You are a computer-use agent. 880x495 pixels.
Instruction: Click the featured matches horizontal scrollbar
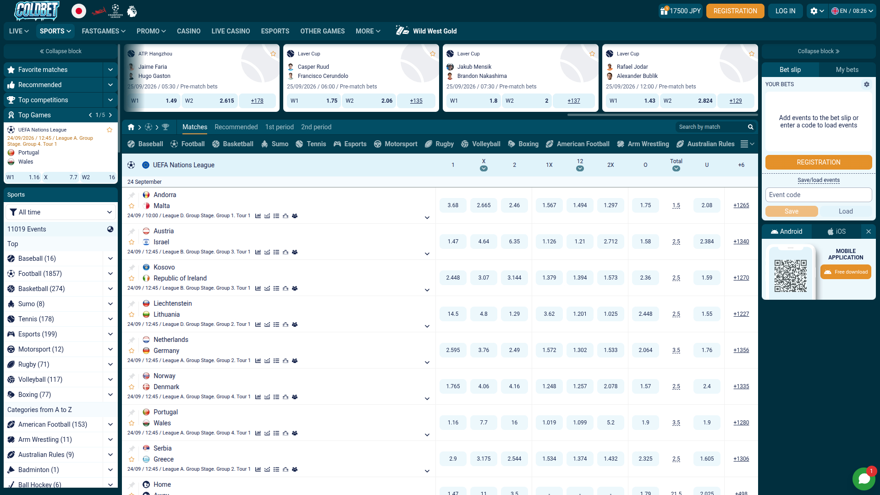[x=662, y=115]
